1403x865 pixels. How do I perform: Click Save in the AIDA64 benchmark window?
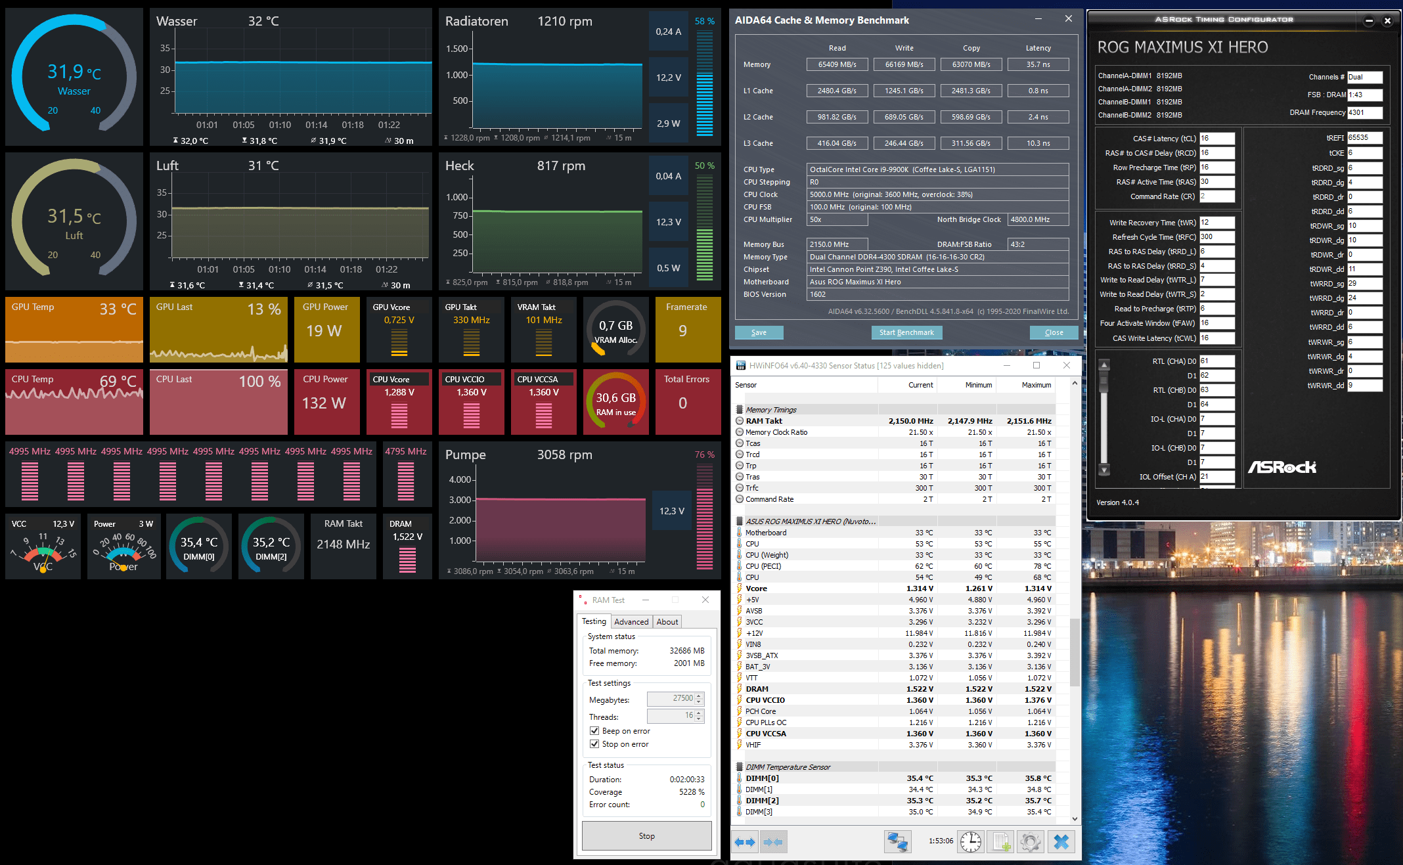pos(759,332)
